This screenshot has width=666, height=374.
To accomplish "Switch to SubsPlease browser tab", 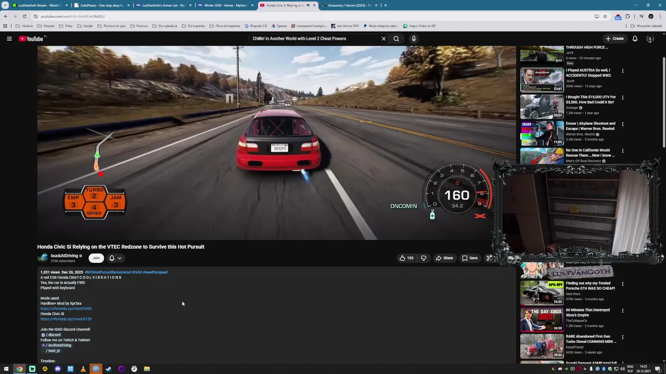I will (100, 5).
